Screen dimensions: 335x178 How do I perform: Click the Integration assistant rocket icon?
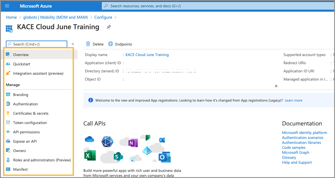point(8,73)
